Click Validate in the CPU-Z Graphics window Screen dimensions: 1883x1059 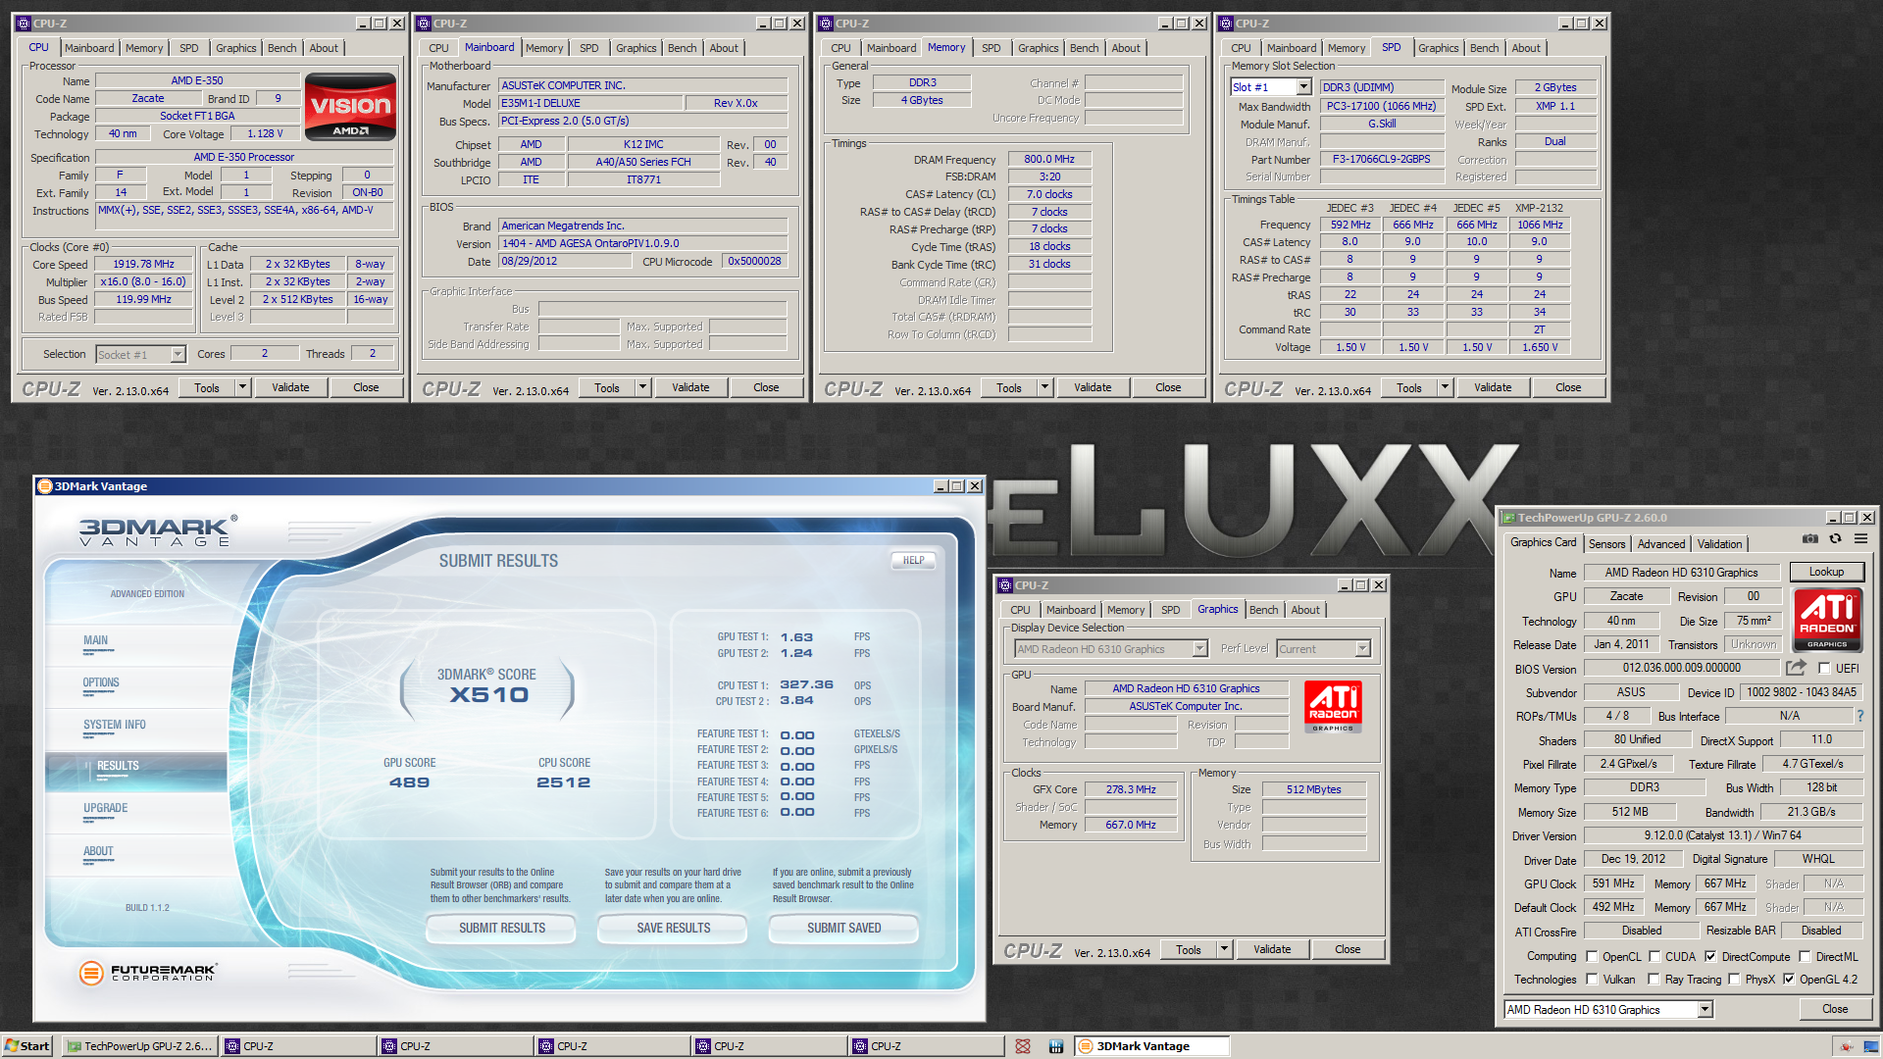pyautogui.click(x=1272, y=949)
